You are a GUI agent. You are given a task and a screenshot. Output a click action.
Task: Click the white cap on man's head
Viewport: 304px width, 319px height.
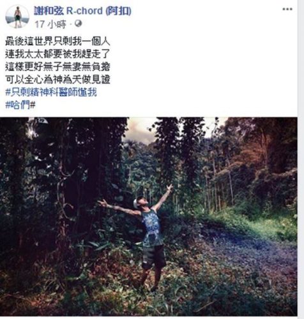coord(135,204)
